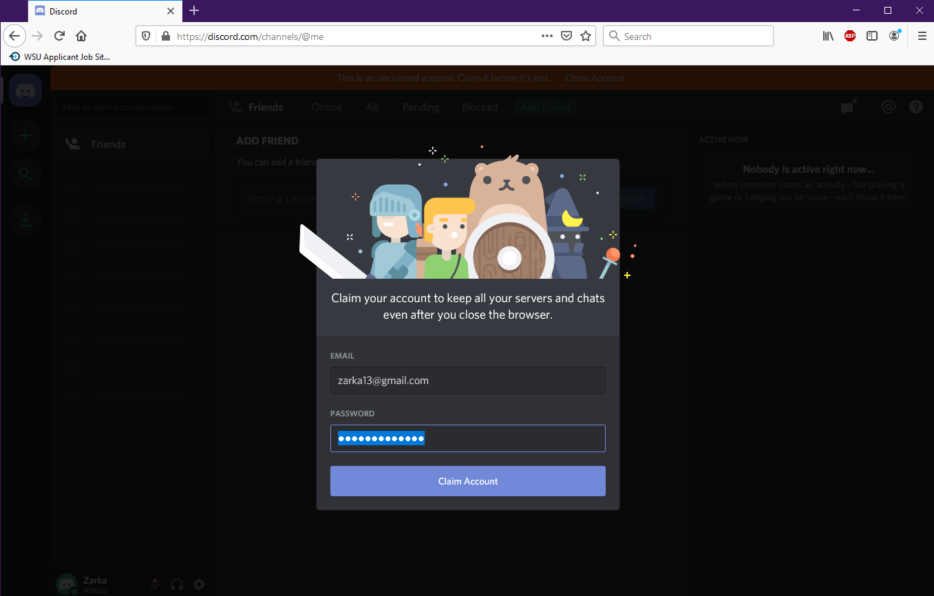The height and width of the screenshot is (596, 934).
Task: Open the Library dropdown in the toolbar
Action: tap(827, 36)
